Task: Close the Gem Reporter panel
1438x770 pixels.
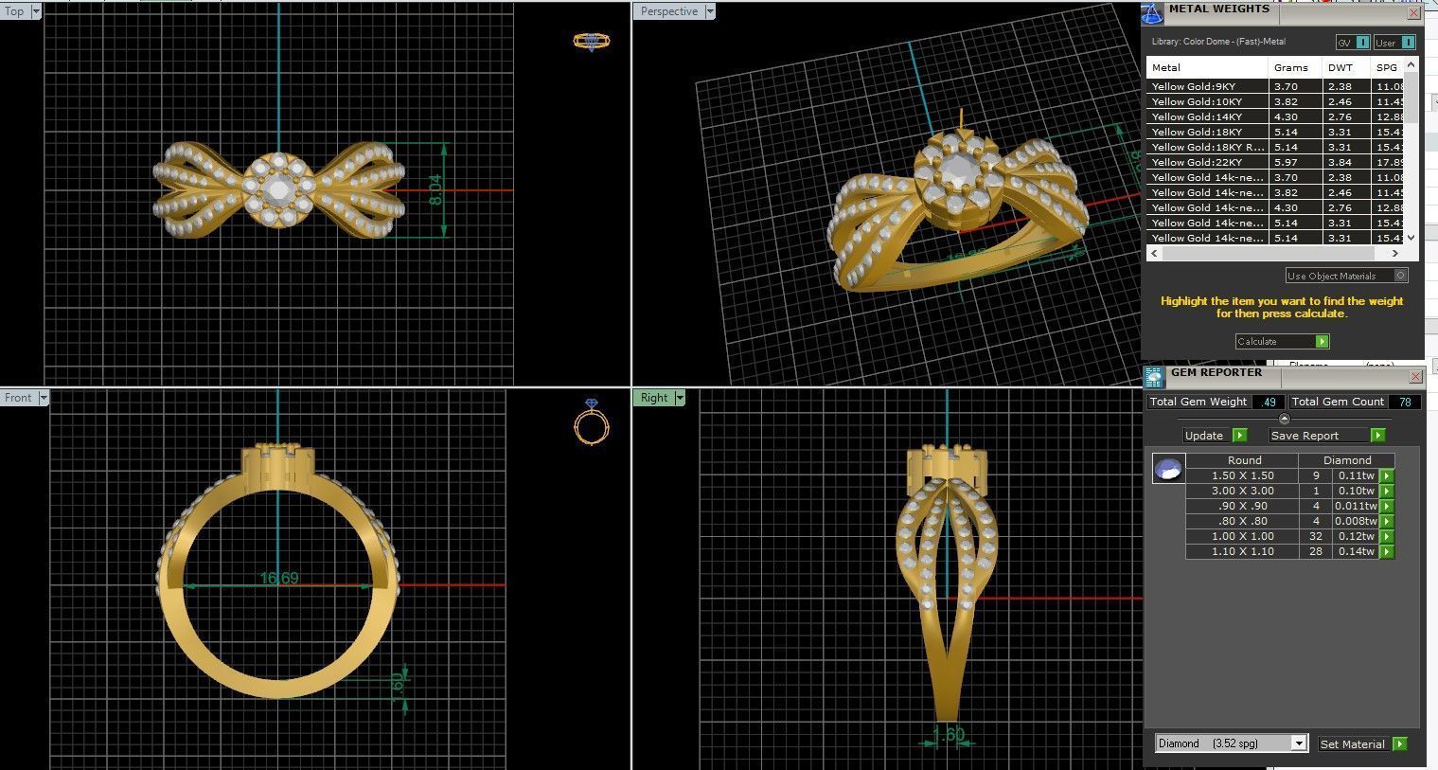Action: coord(1415,377)
